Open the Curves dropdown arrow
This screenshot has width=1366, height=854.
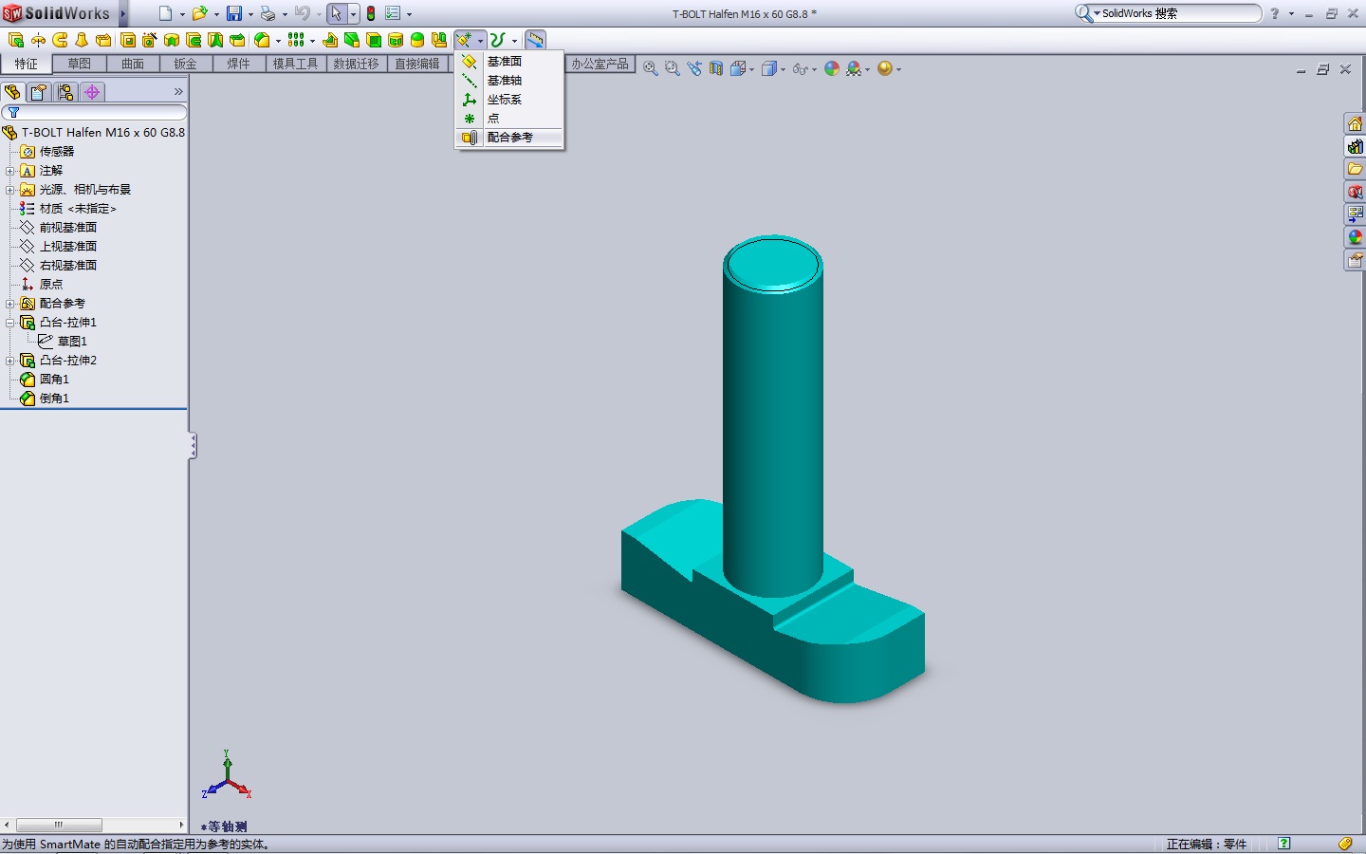514,41
